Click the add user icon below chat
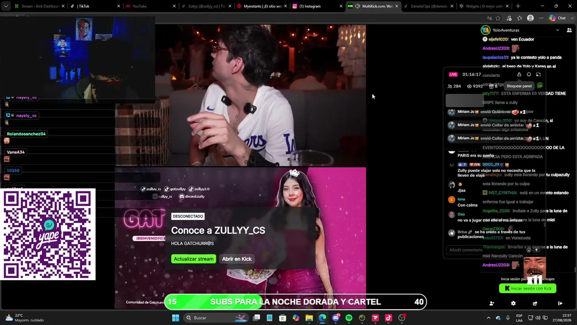 [x=492, y=303]
